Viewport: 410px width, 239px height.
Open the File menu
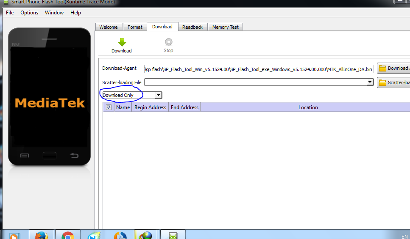pos(10,13)
